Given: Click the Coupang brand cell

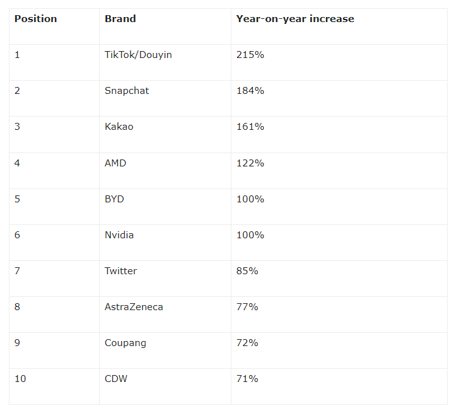Looking at the screenshot, I should click(125, 343).
